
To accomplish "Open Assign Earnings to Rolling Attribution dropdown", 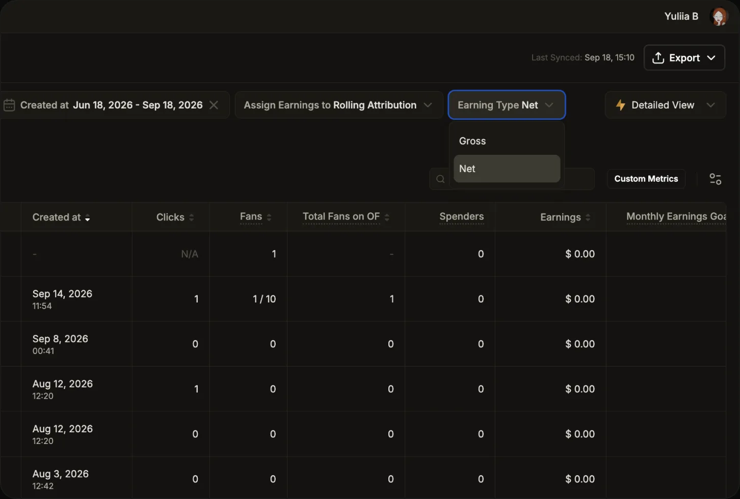I will click(x=338, y=105).
